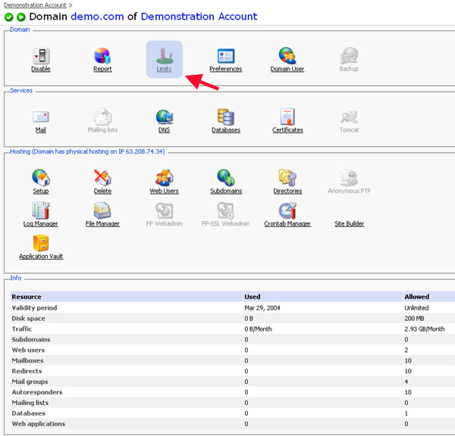This screenshot has height=436, width=455.
Task: Click the File Manager text link
Action: click(102, 223)
